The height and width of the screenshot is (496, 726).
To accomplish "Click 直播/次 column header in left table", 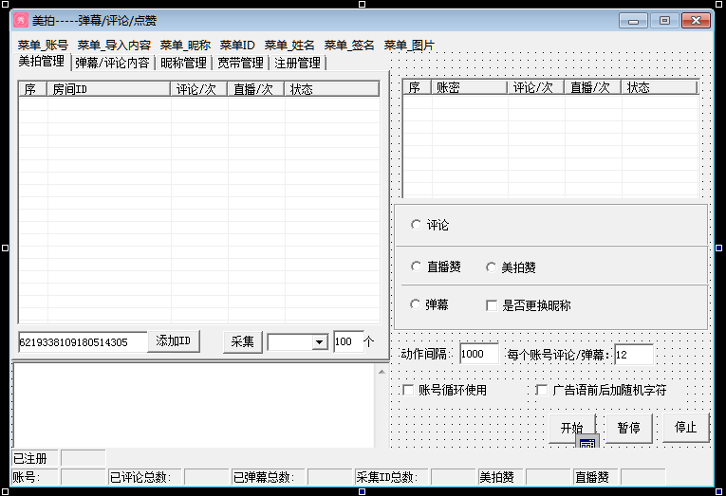I will (x=256, y=89).
